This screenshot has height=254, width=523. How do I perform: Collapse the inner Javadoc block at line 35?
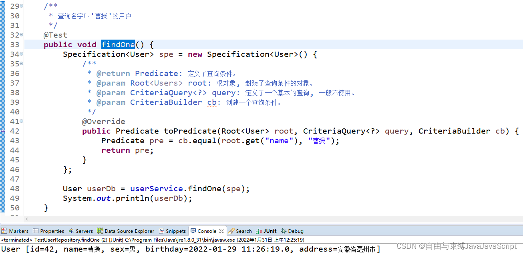pyautogui.click(x=21, y=64)
